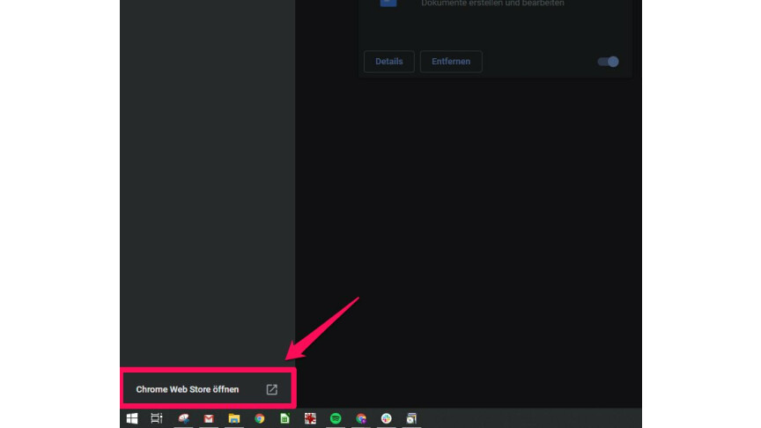
Task: Open File Explorer from the taskbar
Action: click(234, 419)
